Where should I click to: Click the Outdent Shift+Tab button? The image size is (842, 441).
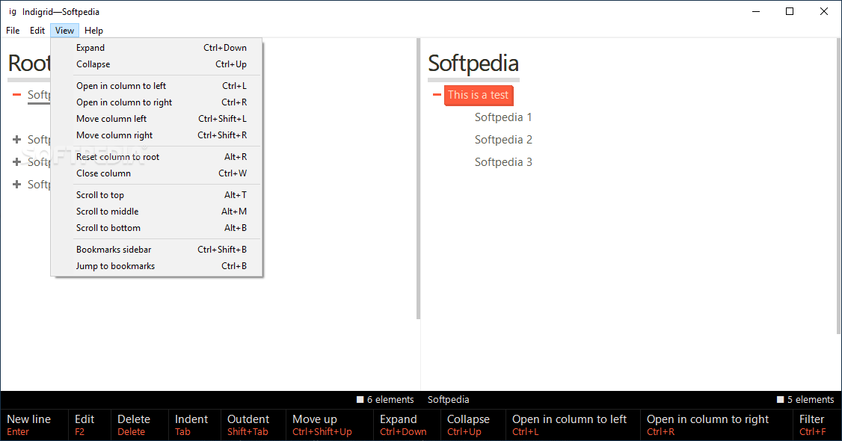pos(253,425)
